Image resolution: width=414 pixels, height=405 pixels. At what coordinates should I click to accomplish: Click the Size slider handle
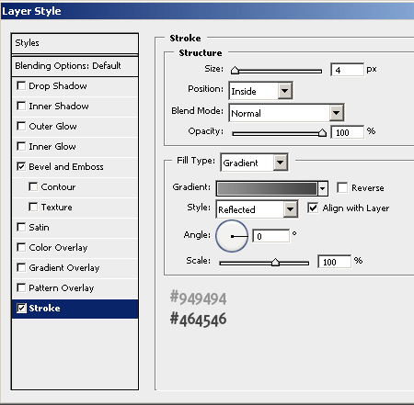click(235, 71)
